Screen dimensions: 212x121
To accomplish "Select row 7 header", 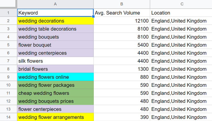I will click(x=8, y=61).
